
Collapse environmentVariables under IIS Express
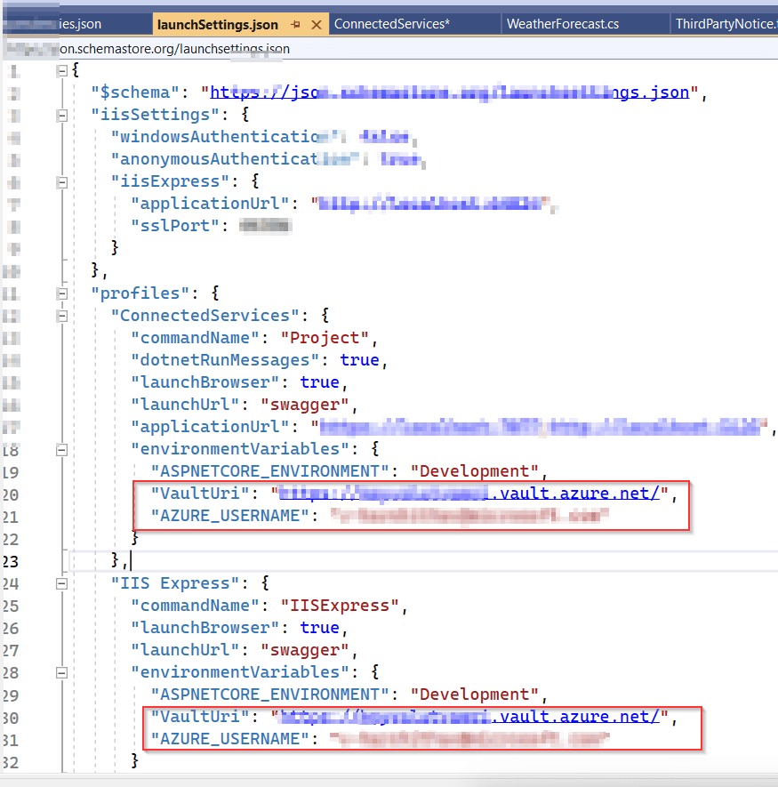coord(60,672)
